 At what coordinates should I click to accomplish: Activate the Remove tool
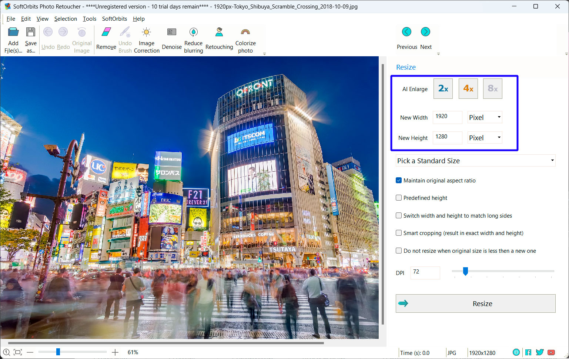pos(106,39)
